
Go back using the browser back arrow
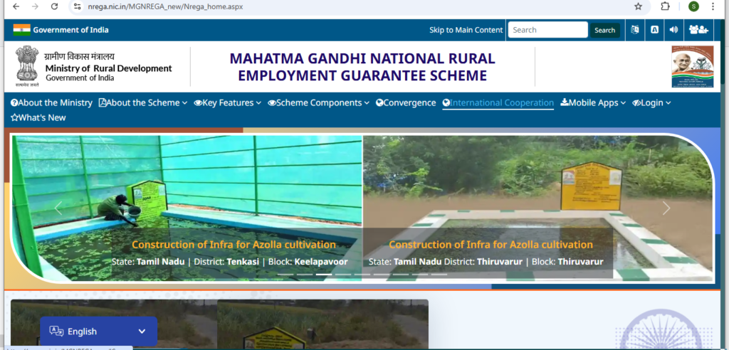(x=16, y=6)
